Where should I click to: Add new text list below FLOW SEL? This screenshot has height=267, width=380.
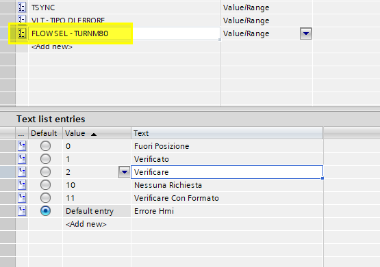tap(52, 46)
